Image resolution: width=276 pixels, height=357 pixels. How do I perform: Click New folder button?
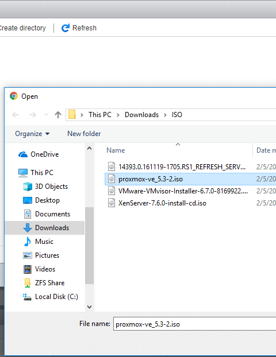click(84, 134)
